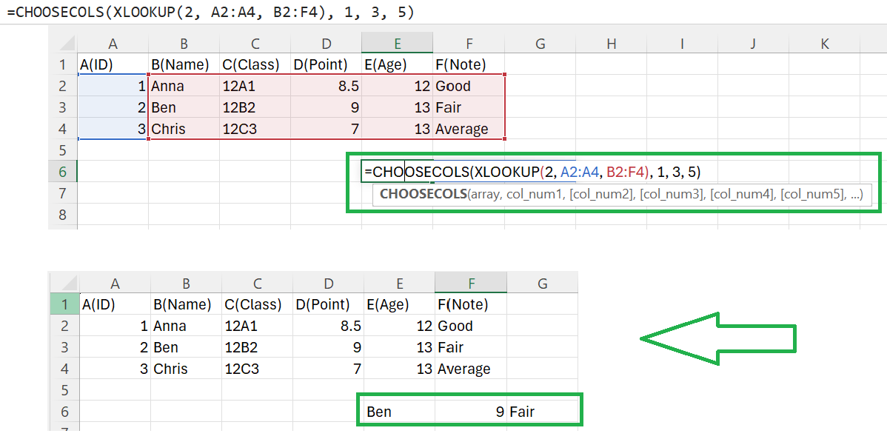Select row 8 header
The height and width of the screenshot is (442, 887).
click(63, 215)
